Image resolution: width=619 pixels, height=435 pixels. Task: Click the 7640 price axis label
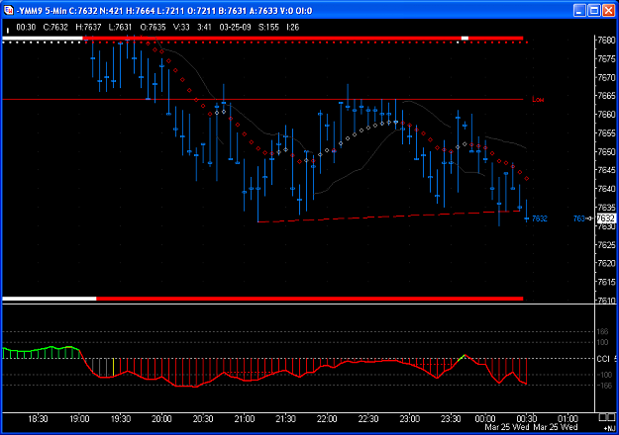pos(606,189)
